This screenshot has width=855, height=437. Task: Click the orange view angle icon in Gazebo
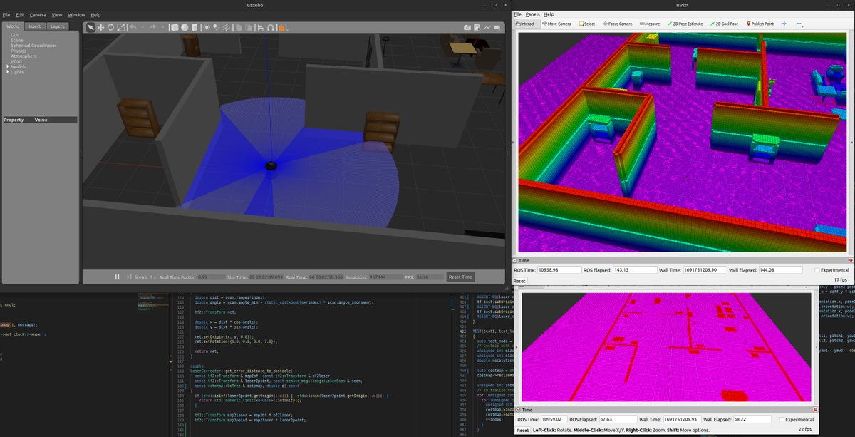(x=282, y=27)
